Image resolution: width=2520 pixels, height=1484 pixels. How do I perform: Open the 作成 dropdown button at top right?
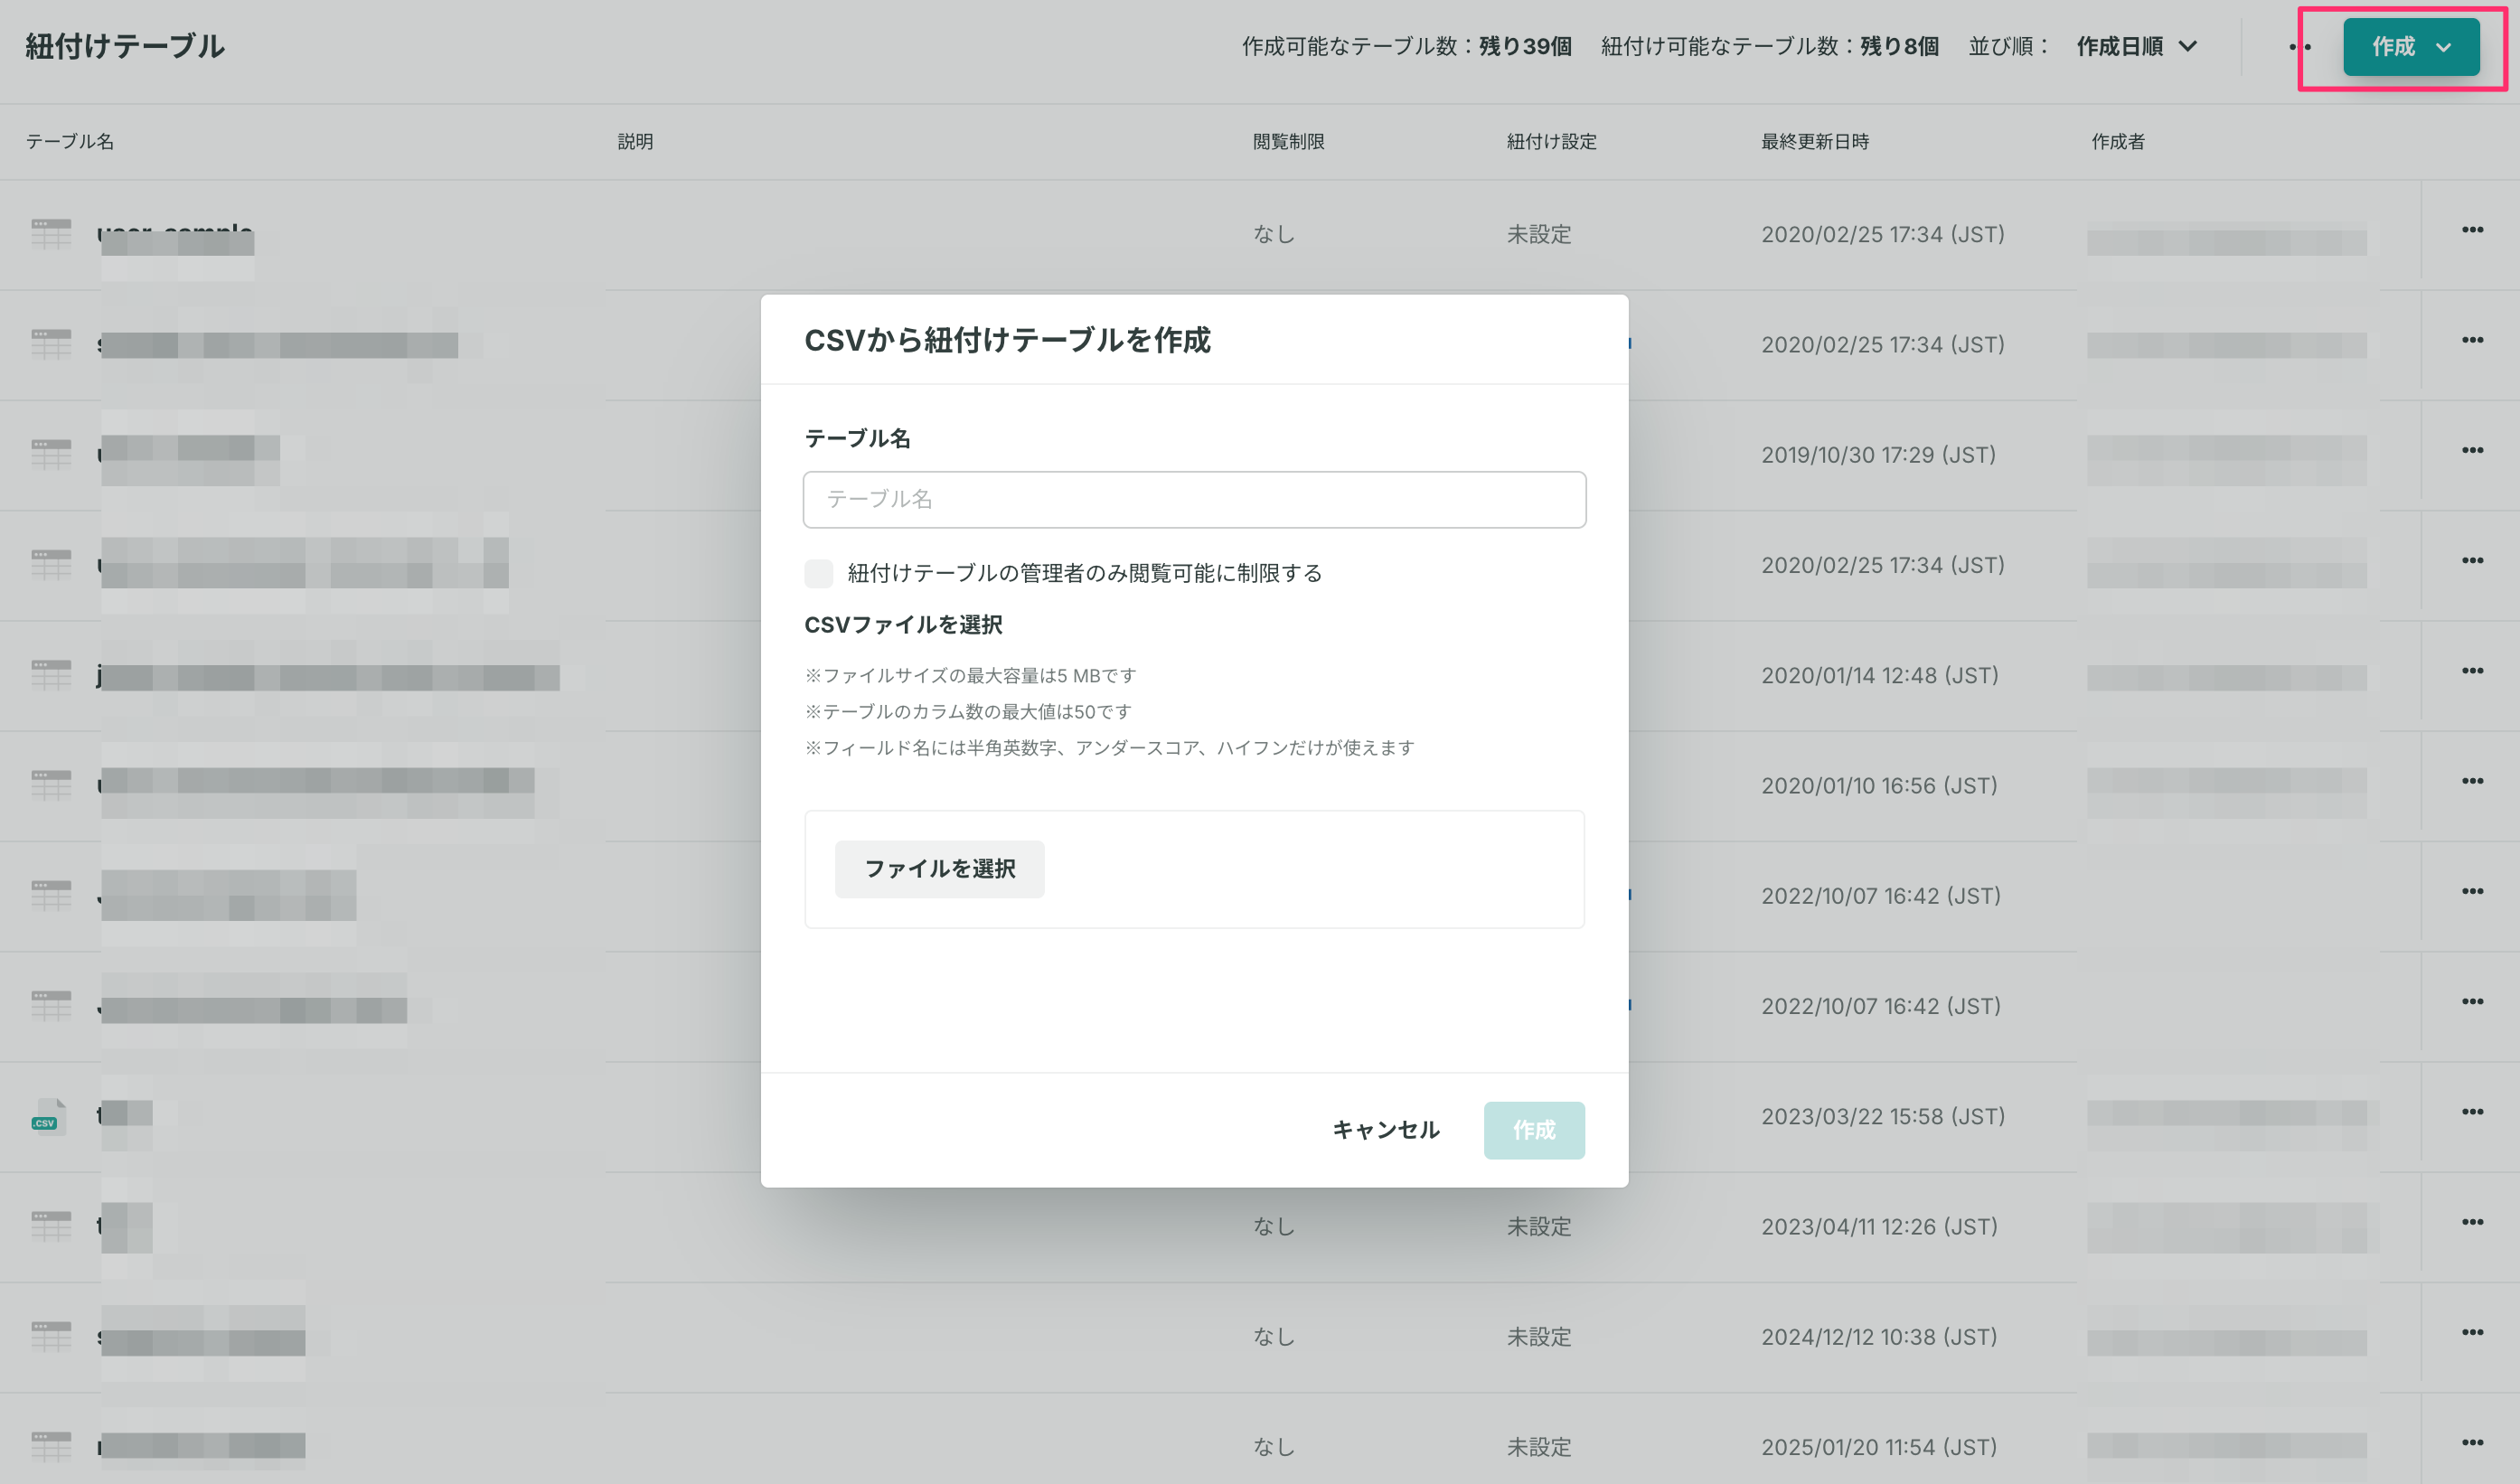[x=2411, y=46]
